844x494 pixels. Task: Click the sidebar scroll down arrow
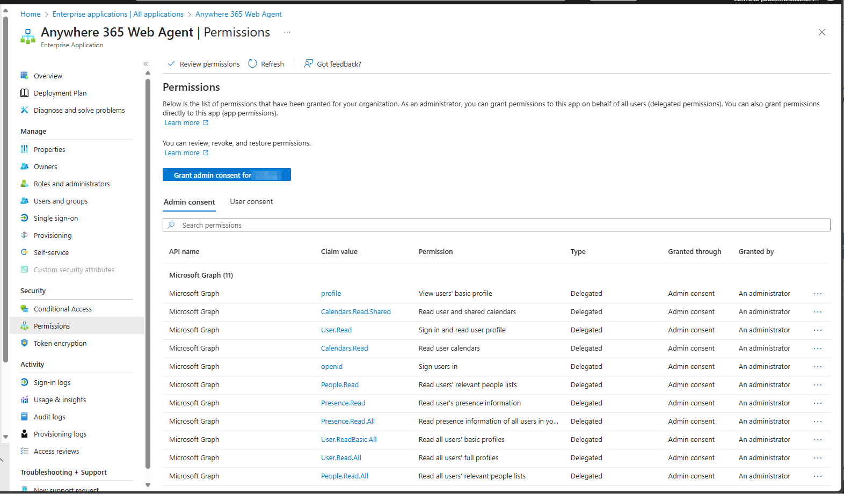tap(148, 485)
